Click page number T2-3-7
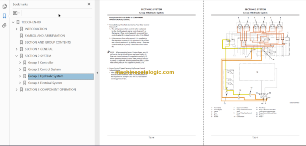This screenshot has width=306, height=146. (255, 138)
